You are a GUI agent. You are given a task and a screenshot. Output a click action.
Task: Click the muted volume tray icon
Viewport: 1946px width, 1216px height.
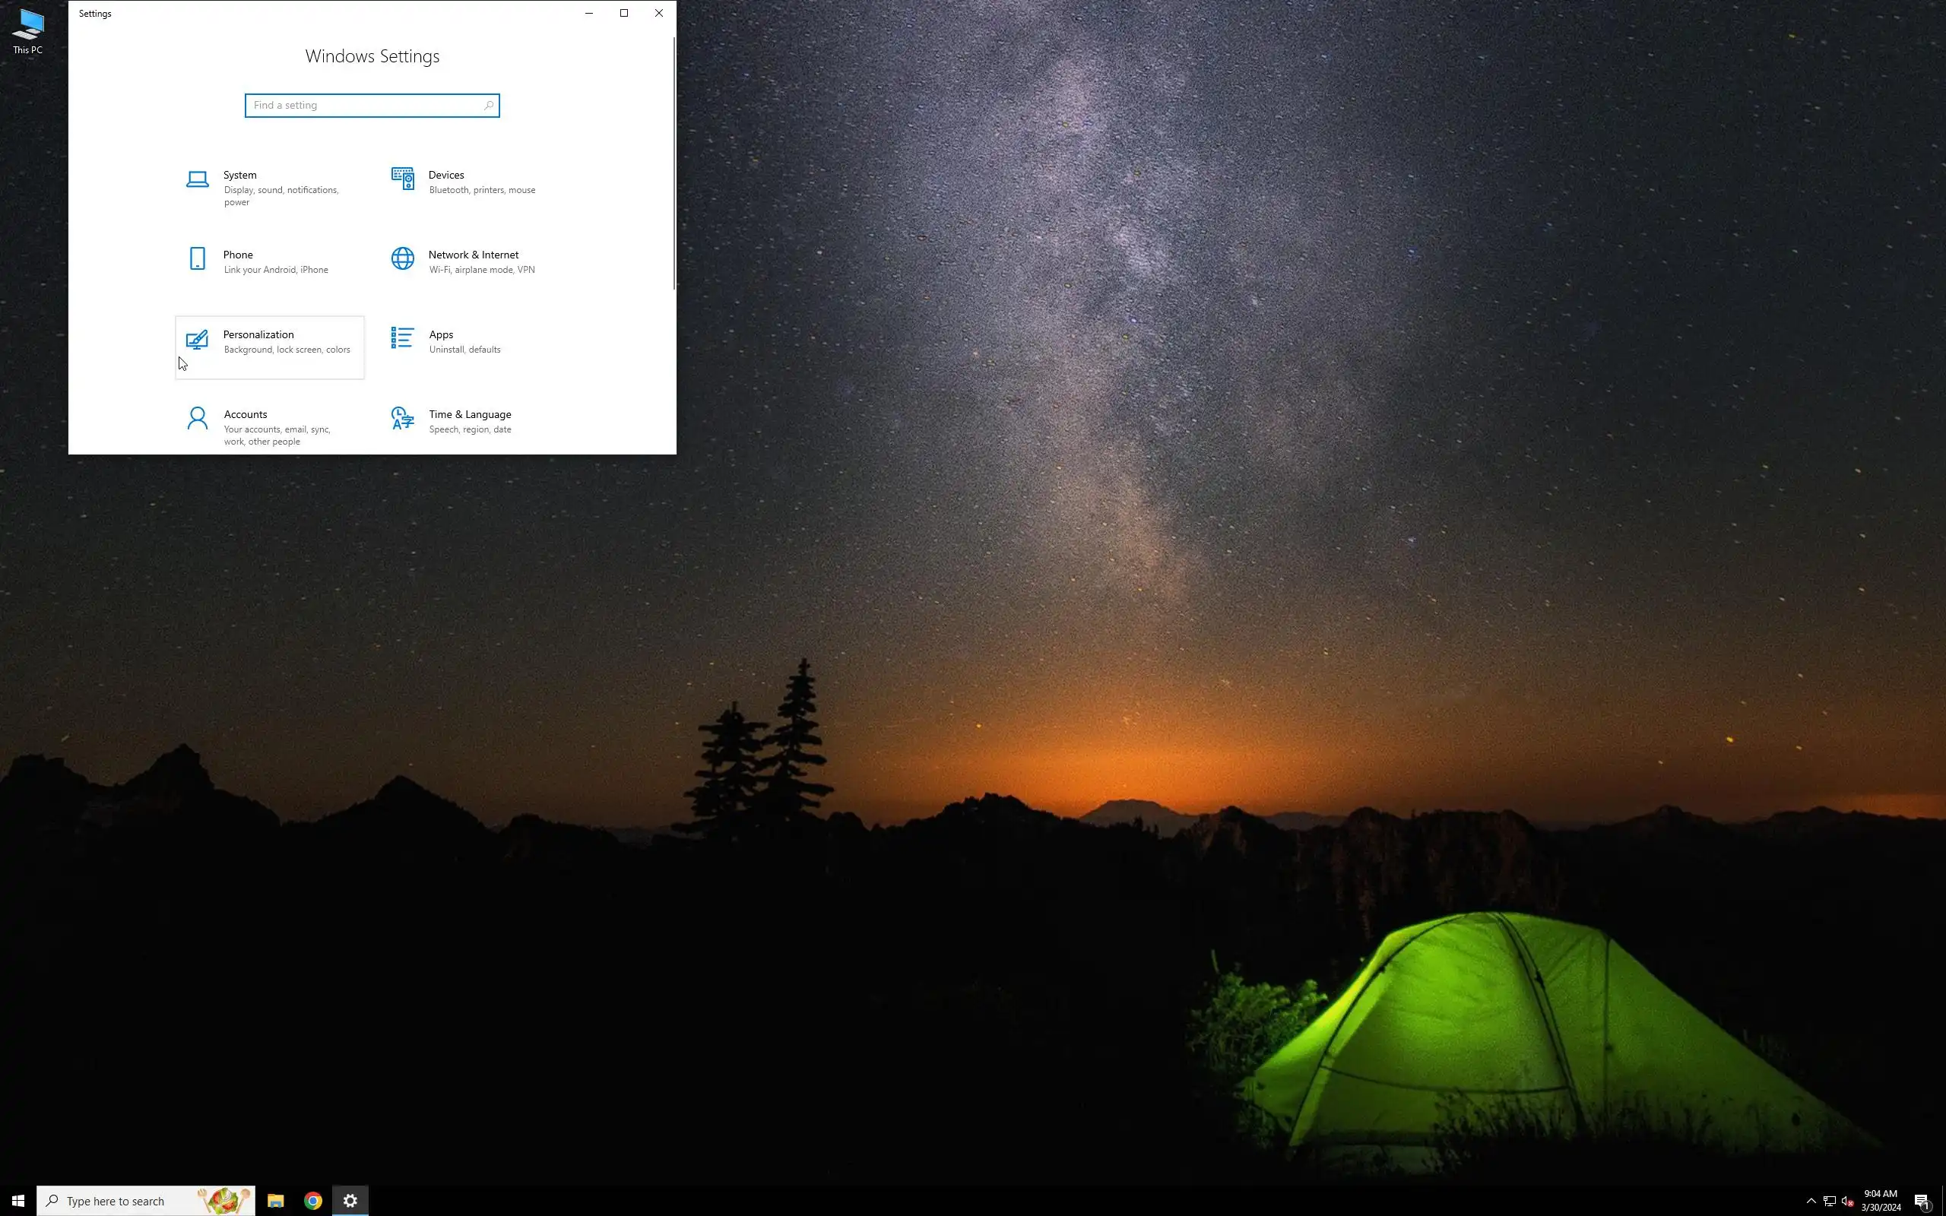pyautogui.click(x=1847, y=1201)
